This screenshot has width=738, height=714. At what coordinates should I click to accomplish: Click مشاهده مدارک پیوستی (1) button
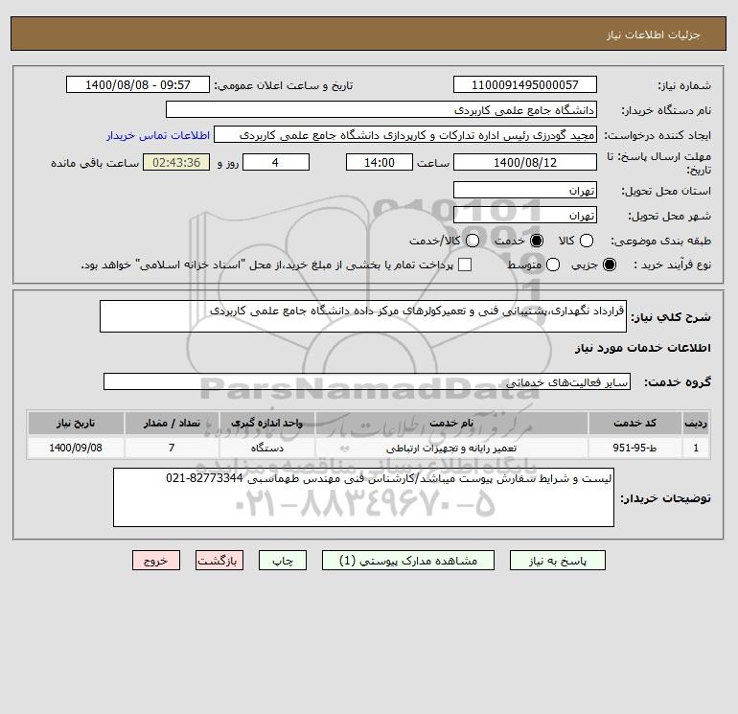[x=408, y=561]
